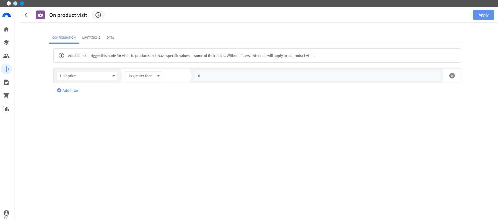Click the info icon in the filter notice
The width and height of the screenshot is (498, 221).
pos(61,56)
